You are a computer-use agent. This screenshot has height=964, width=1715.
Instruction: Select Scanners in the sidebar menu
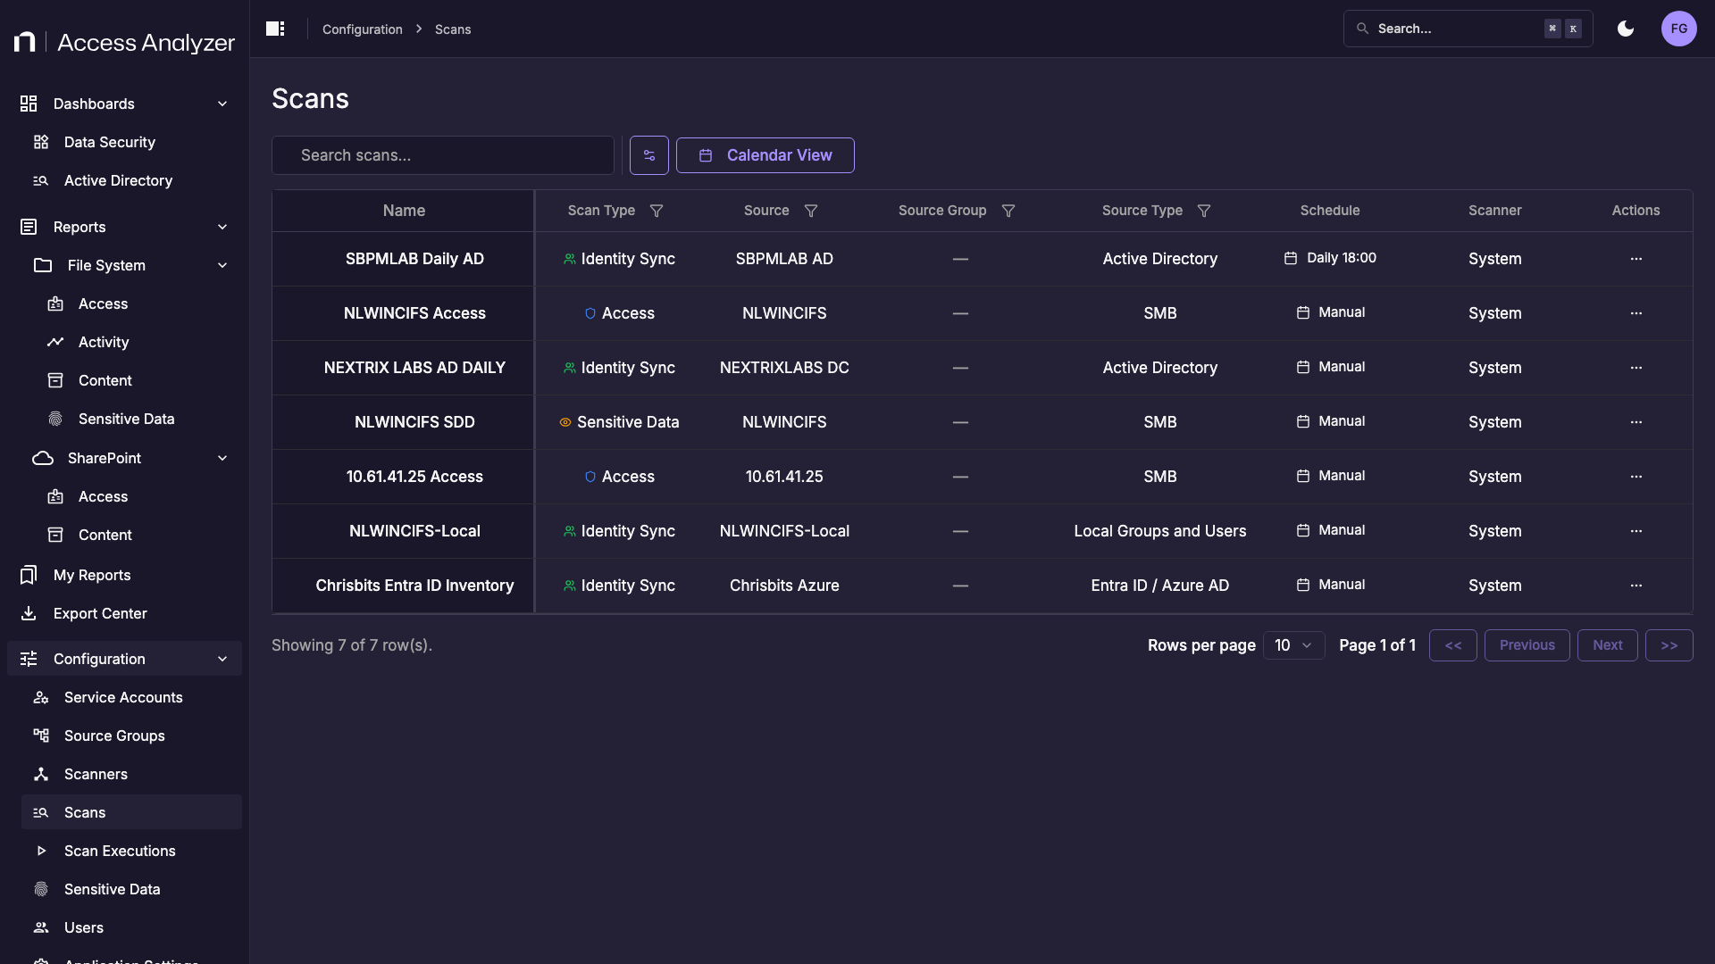pyautogui.click(x=95, y=774)
